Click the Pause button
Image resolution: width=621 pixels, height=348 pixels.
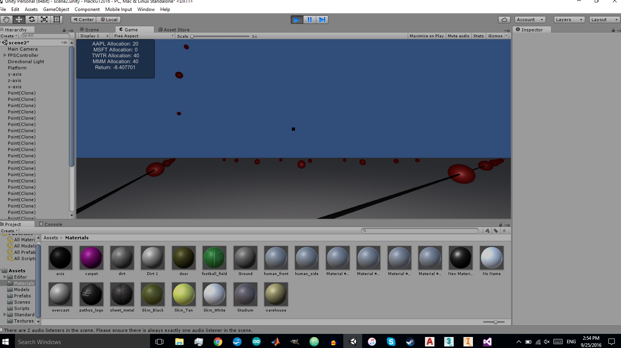310,20
